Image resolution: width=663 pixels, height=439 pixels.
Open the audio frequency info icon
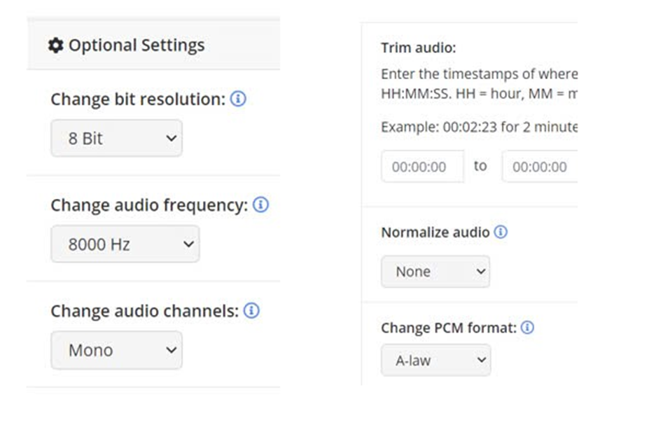tap(260, 205)
